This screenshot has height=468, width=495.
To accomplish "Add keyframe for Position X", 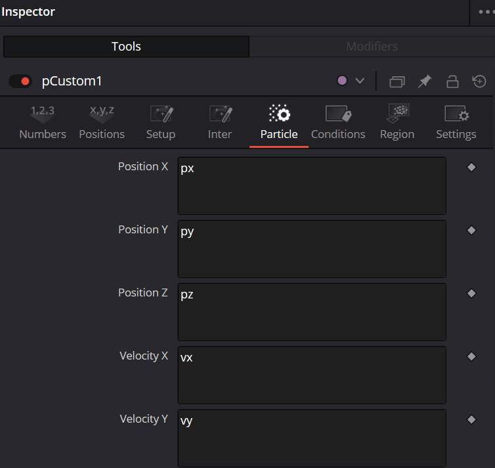I will pos(471,167).
